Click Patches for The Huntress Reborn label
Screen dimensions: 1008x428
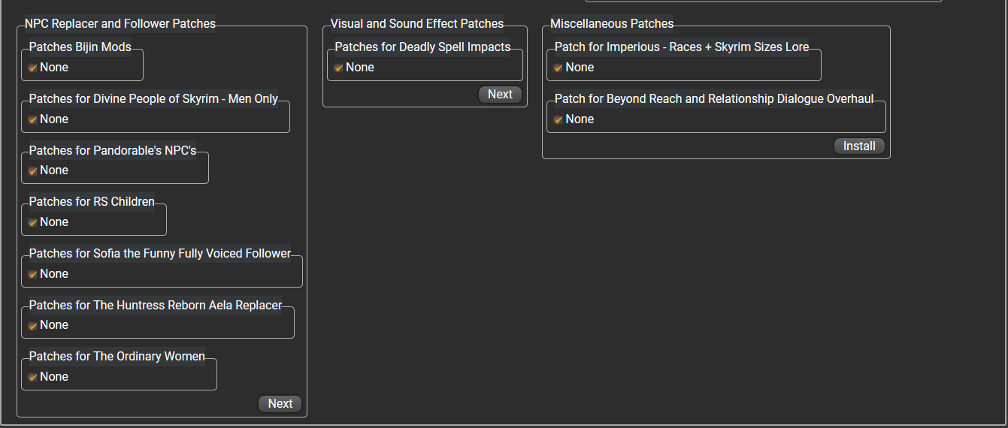tap(156, 306)
